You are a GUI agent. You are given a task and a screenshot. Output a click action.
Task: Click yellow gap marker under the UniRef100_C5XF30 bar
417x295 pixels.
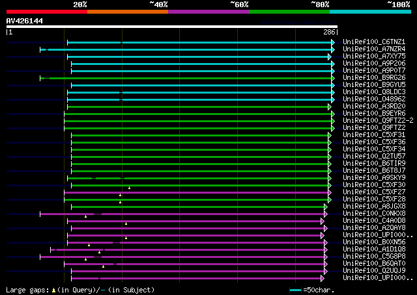[129, 188]
